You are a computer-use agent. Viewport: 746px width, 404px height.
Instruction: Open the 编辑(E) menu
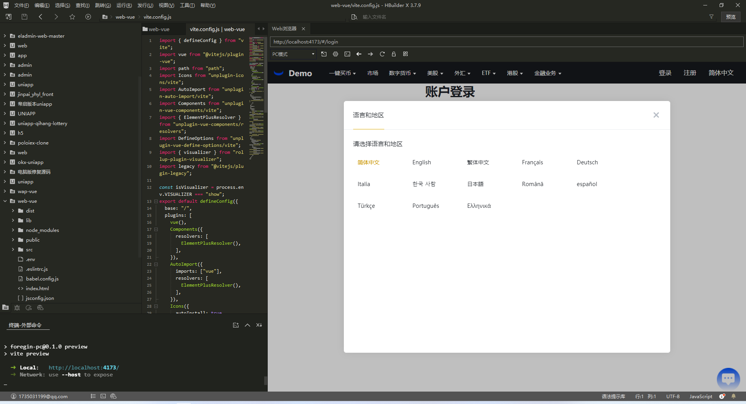tap(42, 5)
